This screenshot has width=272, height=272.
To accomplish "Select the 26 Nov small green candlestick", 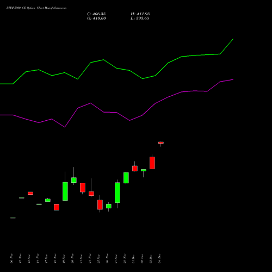I will point(109,206).
